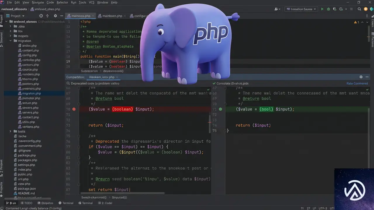Open the editor tabs kebab menu
The height and width of the screenshot is (210, 374).
367,16
